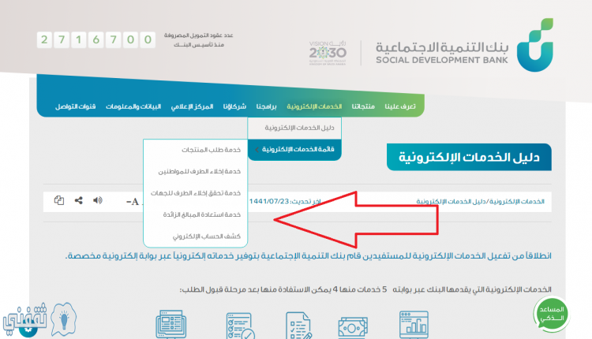Viewport: 592px width, 339px height.
Task: Click the bar chart browser service icon
Action: click(x=414, y=324)
